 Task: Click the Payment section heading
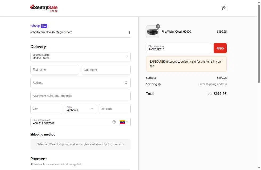tap(39, 159)
